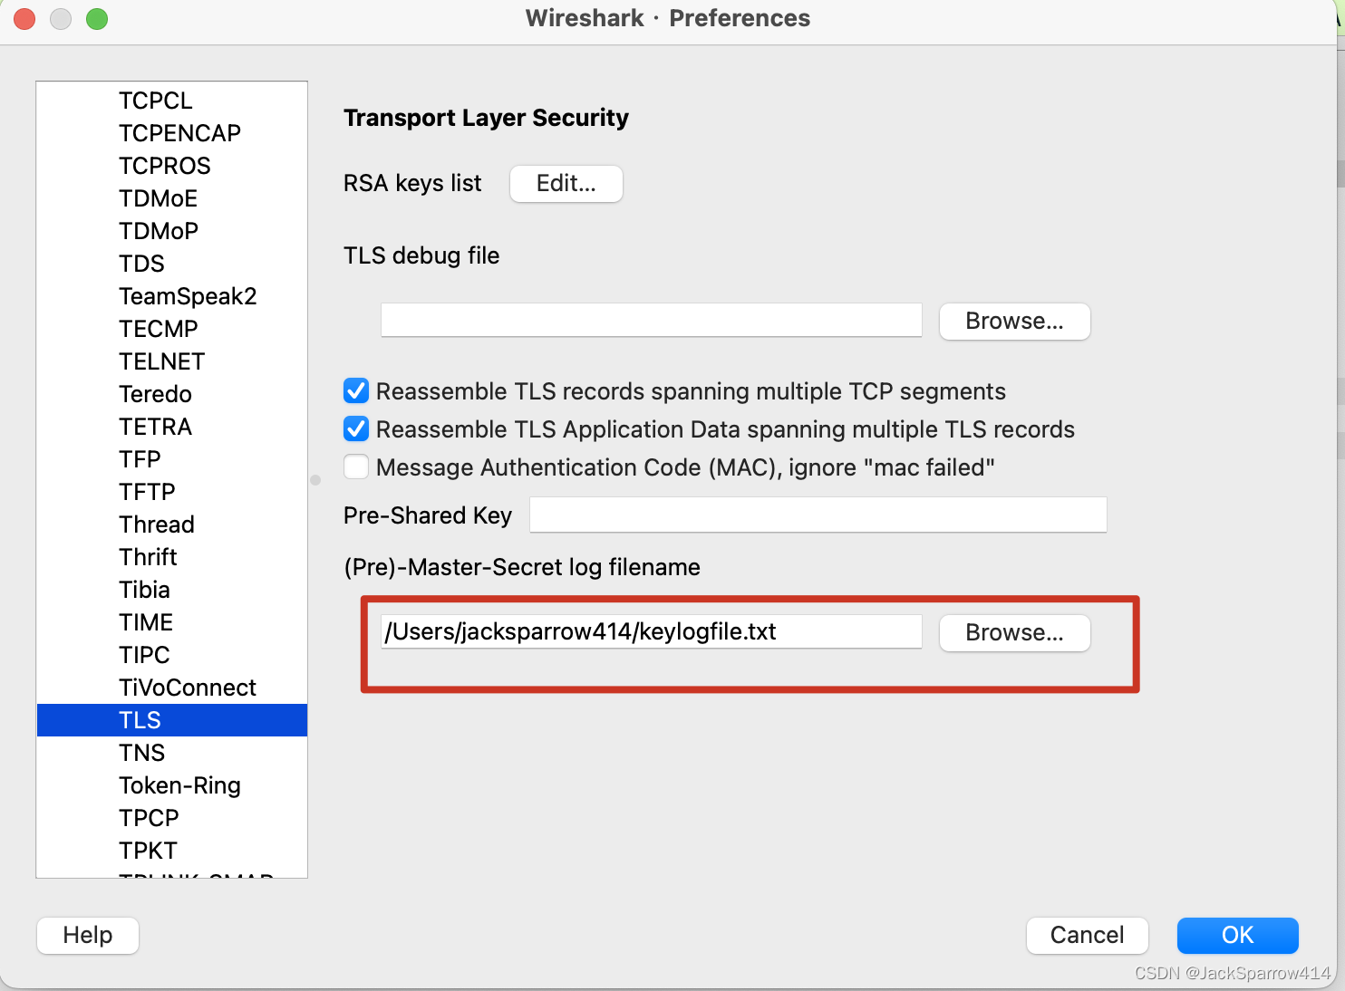
Task: Select Thread protocol entry
Action: point(172,524)
